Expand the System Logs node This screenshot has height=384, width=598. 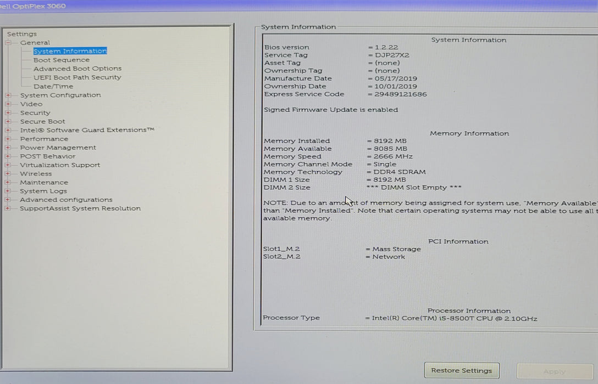tap(8, 191)
